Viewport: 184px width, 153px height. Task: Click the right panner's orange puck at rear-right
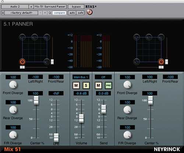pos(161,62)
